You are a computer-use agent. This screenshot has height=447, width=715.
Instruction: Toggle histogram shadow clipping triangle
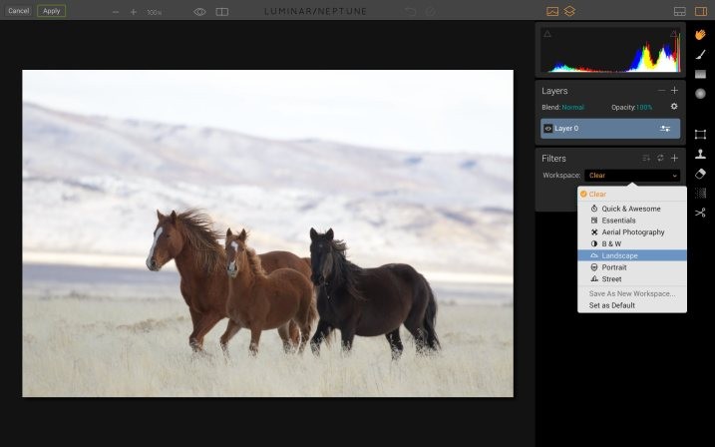[x=547, y=34]
